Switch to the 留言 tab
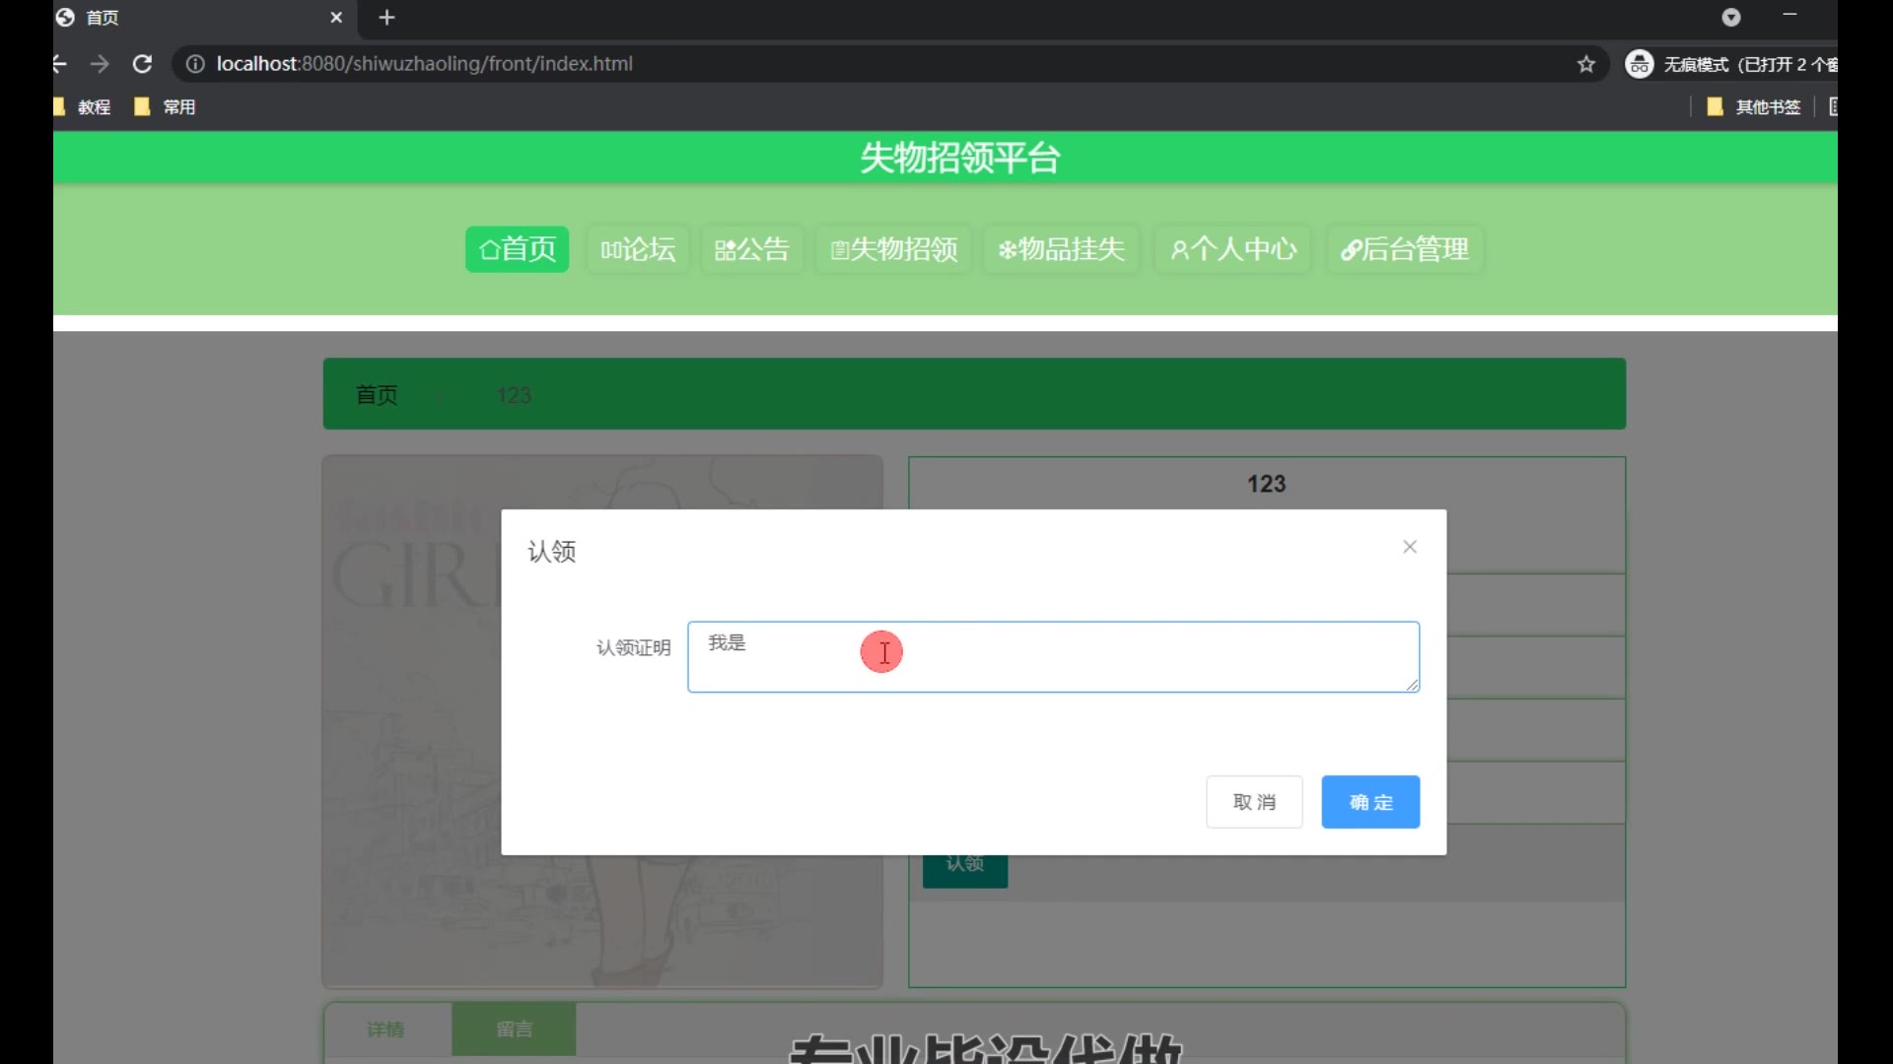1893x1064 pixels. pyautogui.click(x=514, y=1029)
